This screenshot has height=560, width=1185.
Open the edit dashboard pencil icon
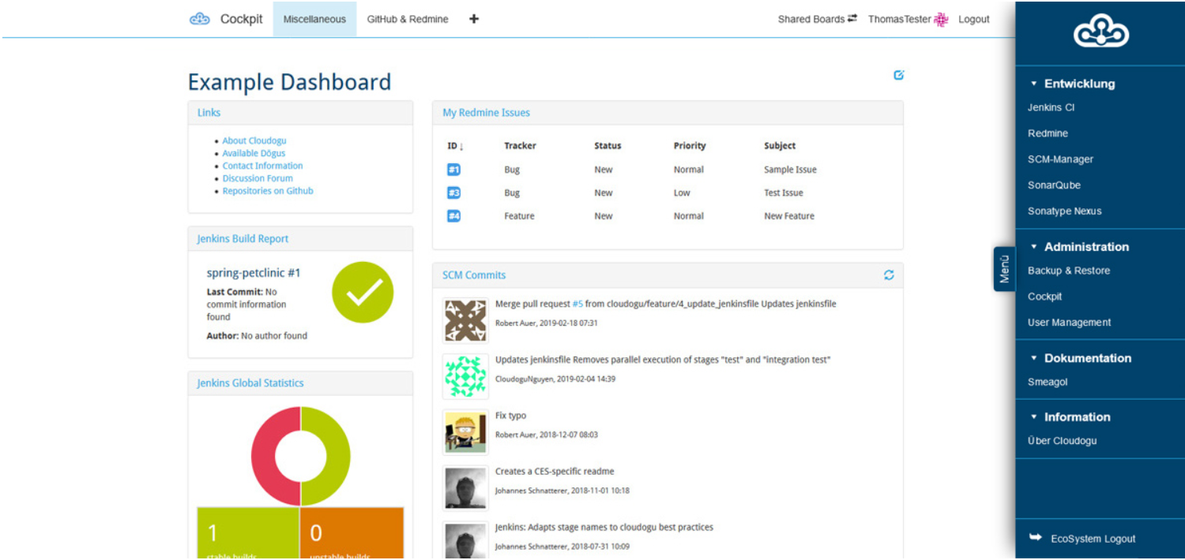tap(898, 74)
